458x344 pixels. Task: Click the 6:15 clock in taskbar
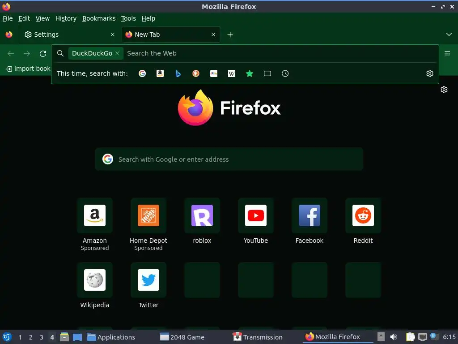point(449,337)
